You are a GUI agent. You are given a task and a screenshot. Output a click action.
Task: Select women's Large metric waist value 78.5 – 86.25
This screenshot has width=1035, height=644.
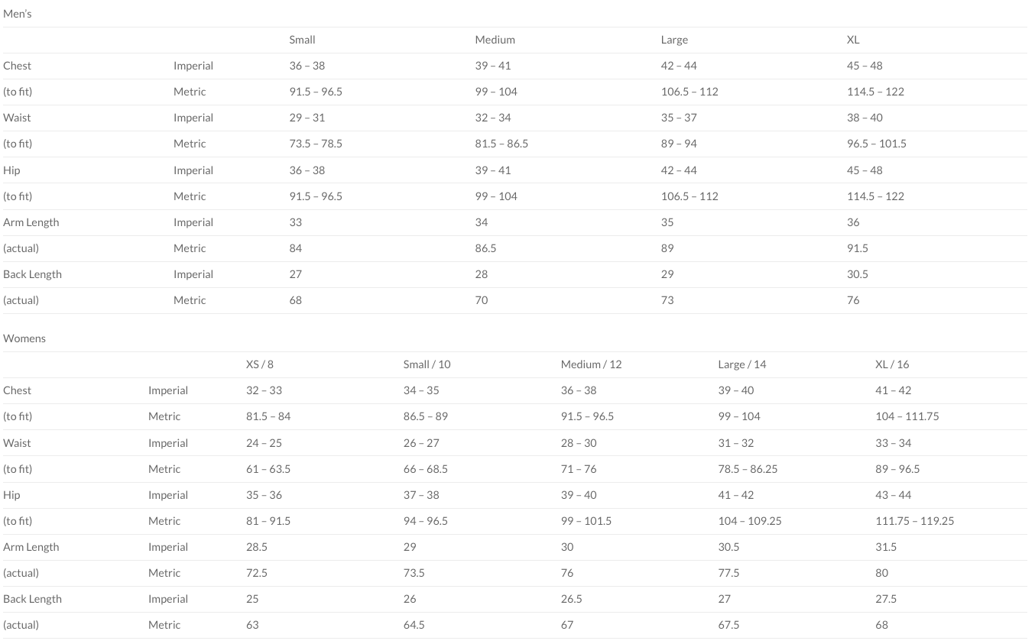tap(747, 469)
